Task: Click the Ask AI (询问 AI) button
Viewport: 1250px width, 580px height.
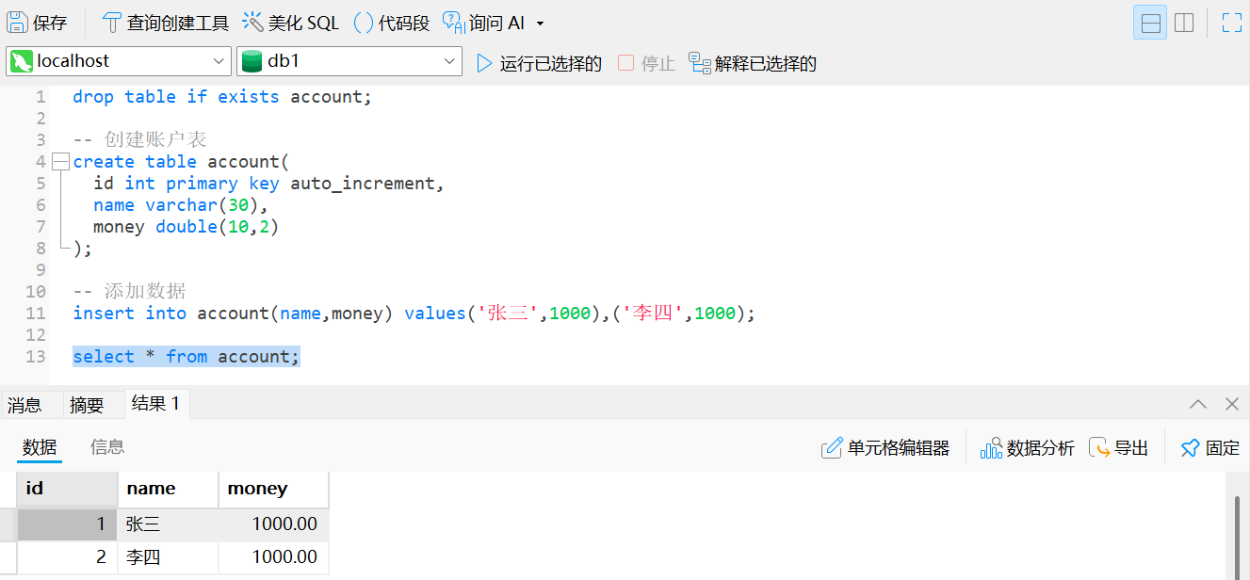Action: pyautogui.click(x=483, y=23)
